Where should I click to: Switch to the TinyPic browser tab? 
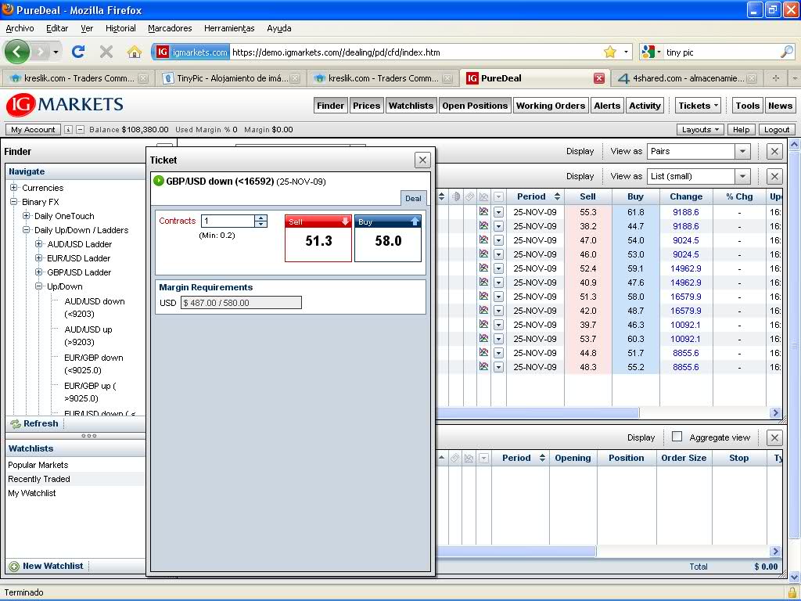(232, 78)
